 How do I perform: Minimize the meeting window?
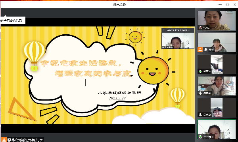click(220, 4)
